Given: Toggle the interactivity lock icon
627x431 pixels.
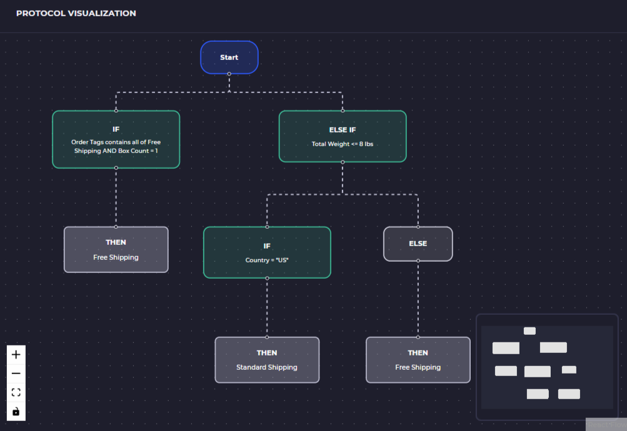Looking at the screenshot, I should [16, 410].
